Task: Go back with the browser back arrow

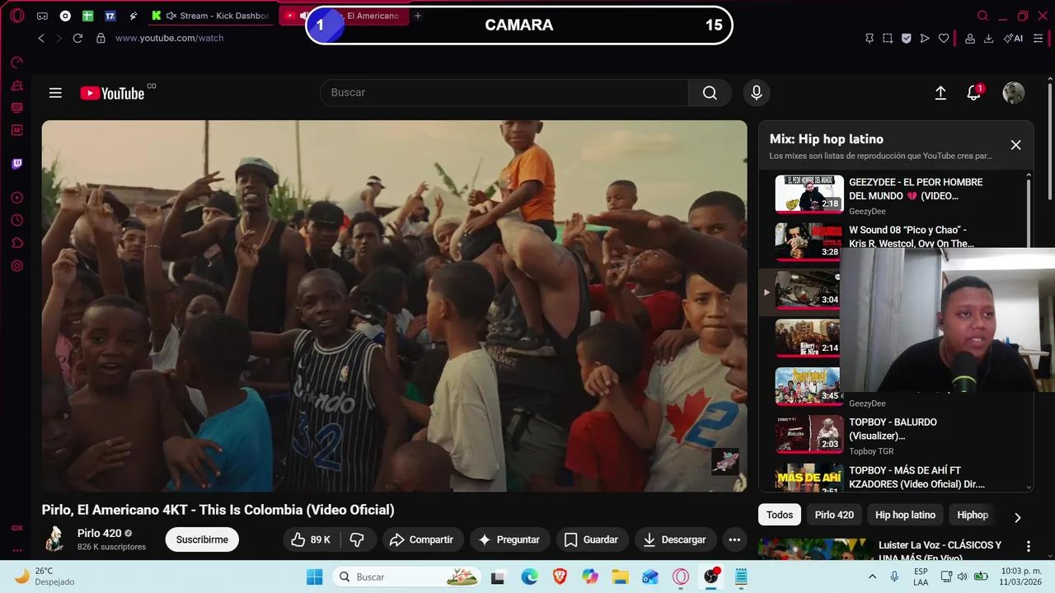Action: 41,38
